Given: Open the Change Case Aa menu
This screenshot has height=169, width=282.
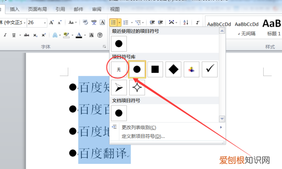Looking at the screenshot, I should tap(72, 23).
